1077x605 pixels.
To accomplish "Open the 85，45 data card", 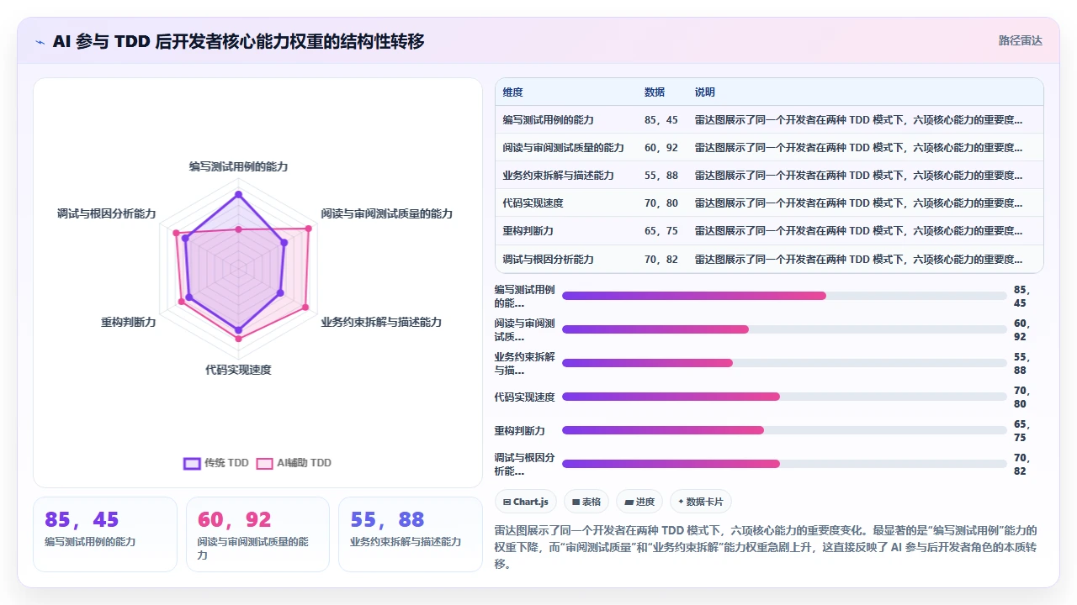I will tap(105, 534).
